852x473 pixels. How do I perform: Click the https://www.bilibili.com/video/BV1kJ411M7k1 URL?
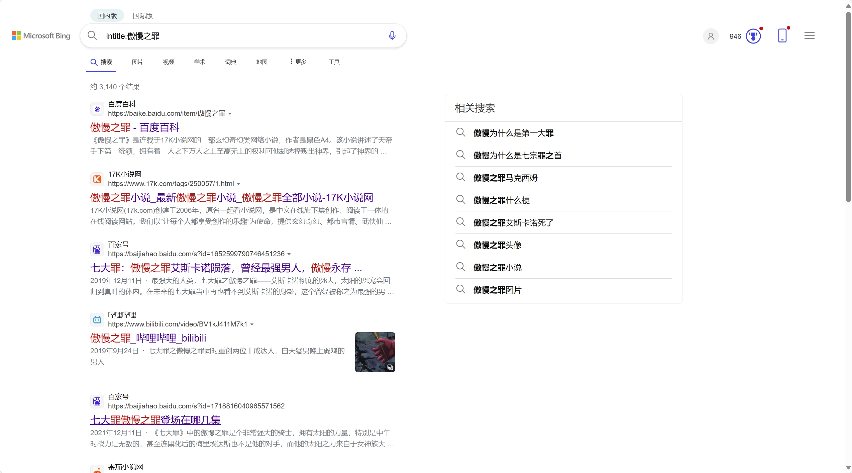click(x=178, y=324)
